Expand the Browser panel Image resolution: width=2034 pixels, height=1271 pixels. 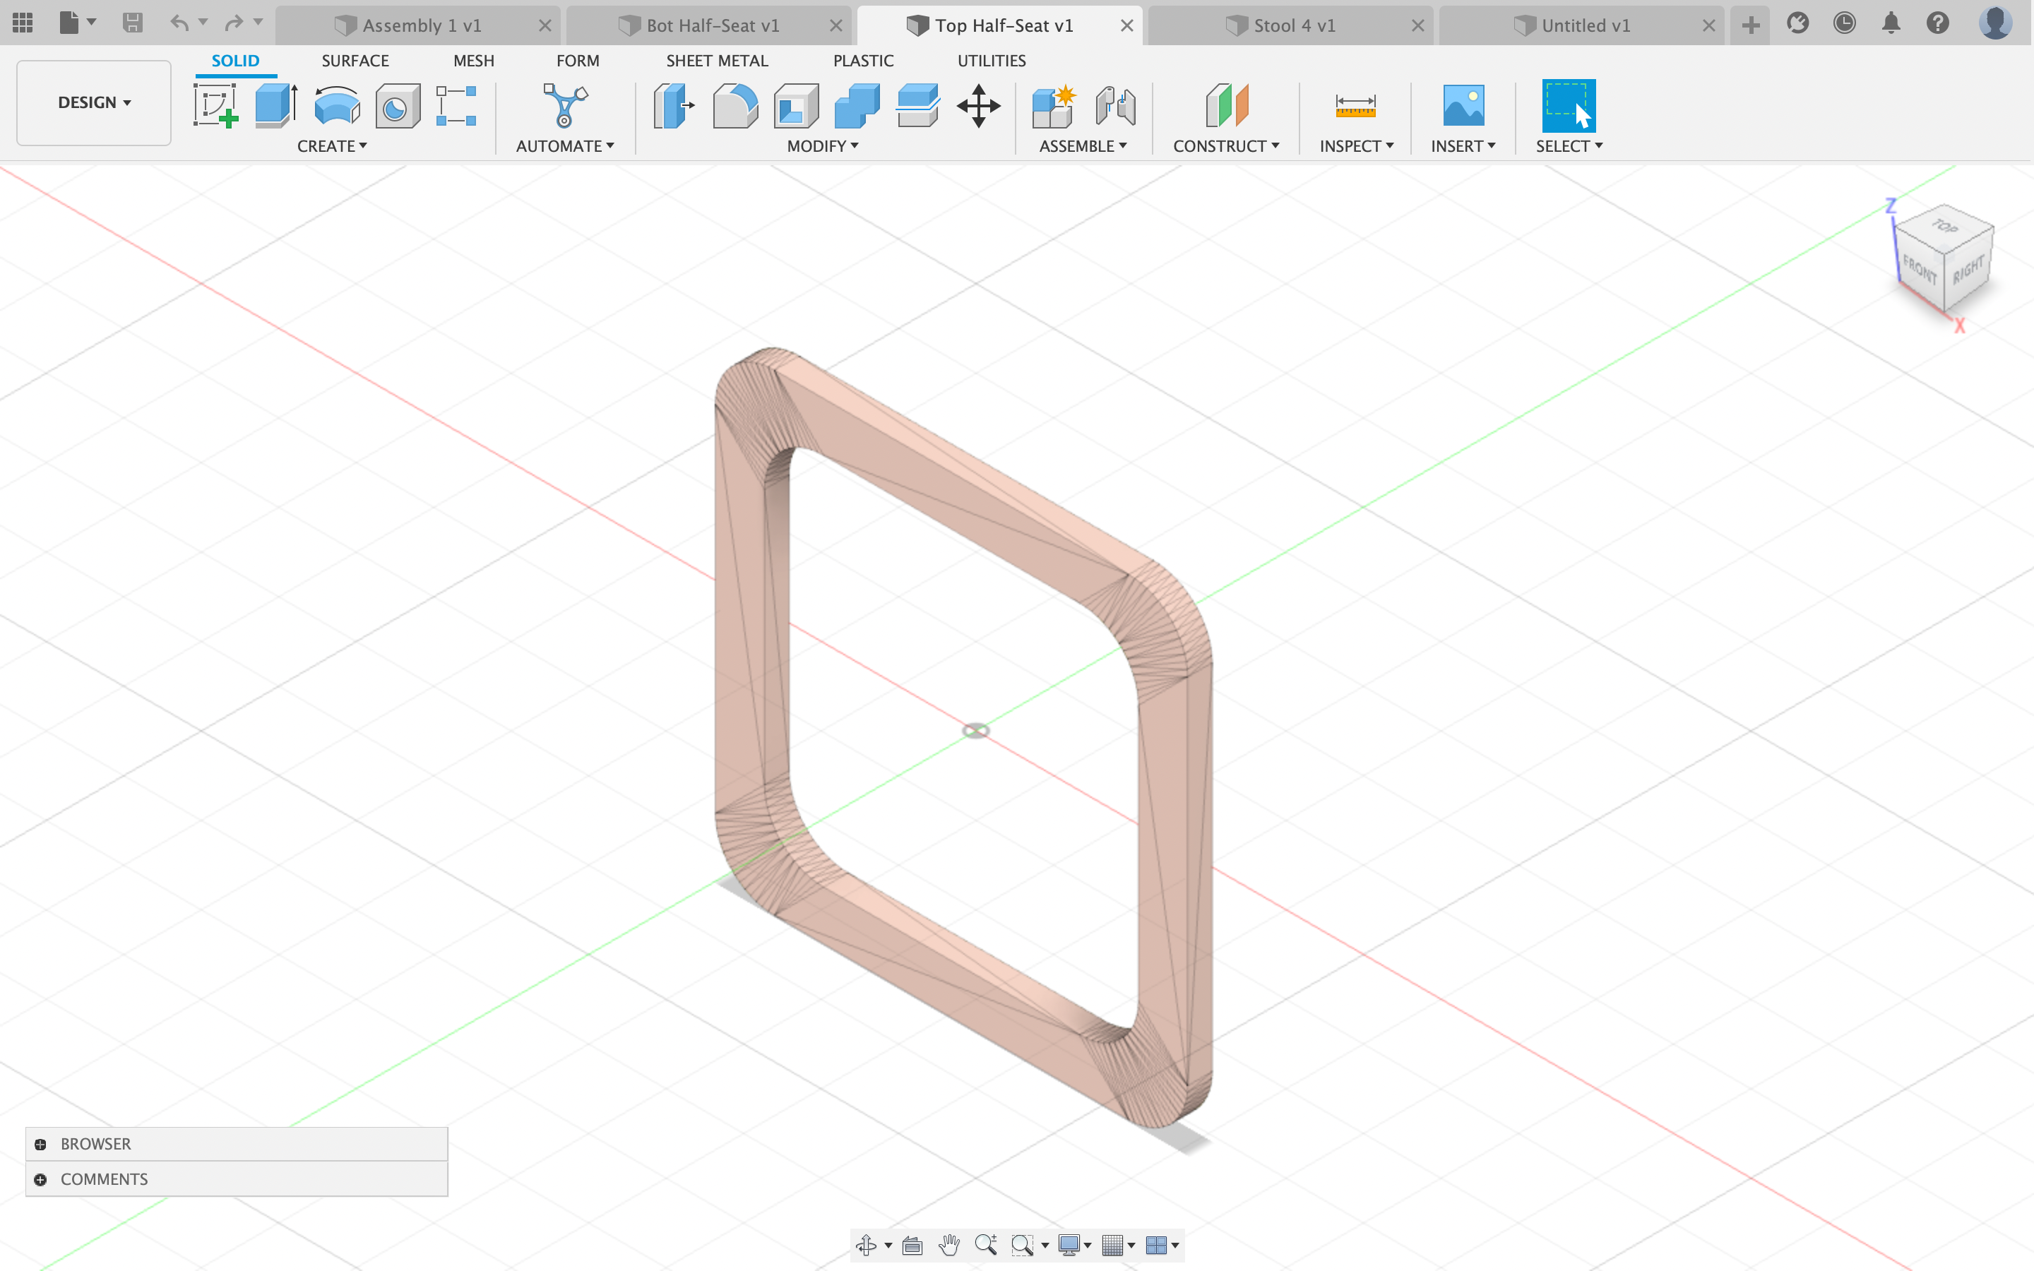click(40, 1144)
